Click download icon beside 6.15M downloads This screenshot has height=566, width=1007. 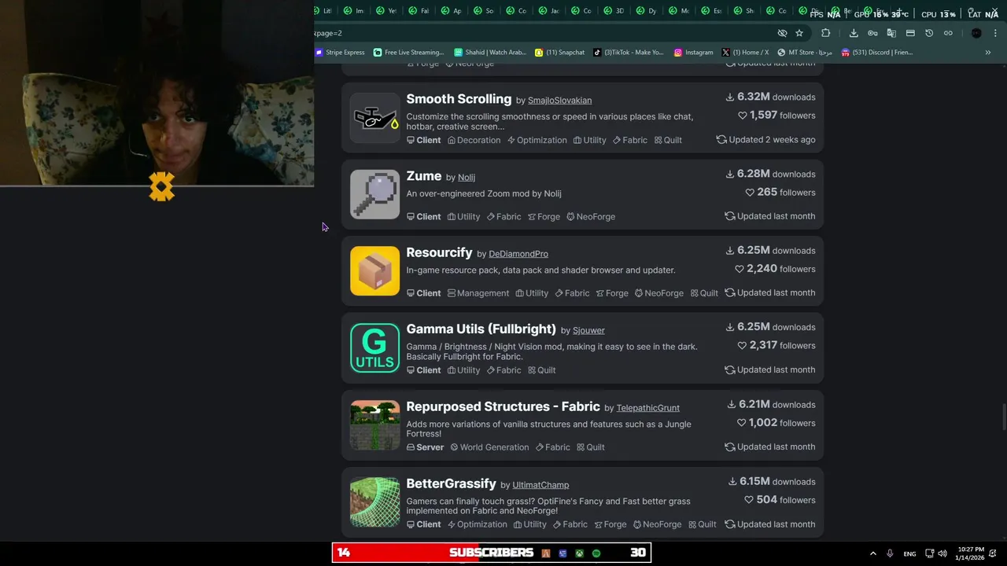coord(732,481)
